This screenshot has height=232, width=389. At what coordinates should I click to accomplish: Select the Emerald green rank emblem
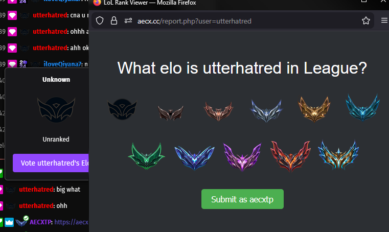point(146,156)
